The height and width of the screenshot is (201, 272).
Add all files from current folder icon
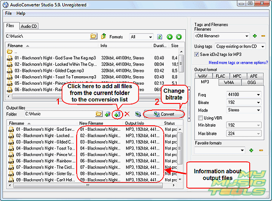[x=117, y=114]
